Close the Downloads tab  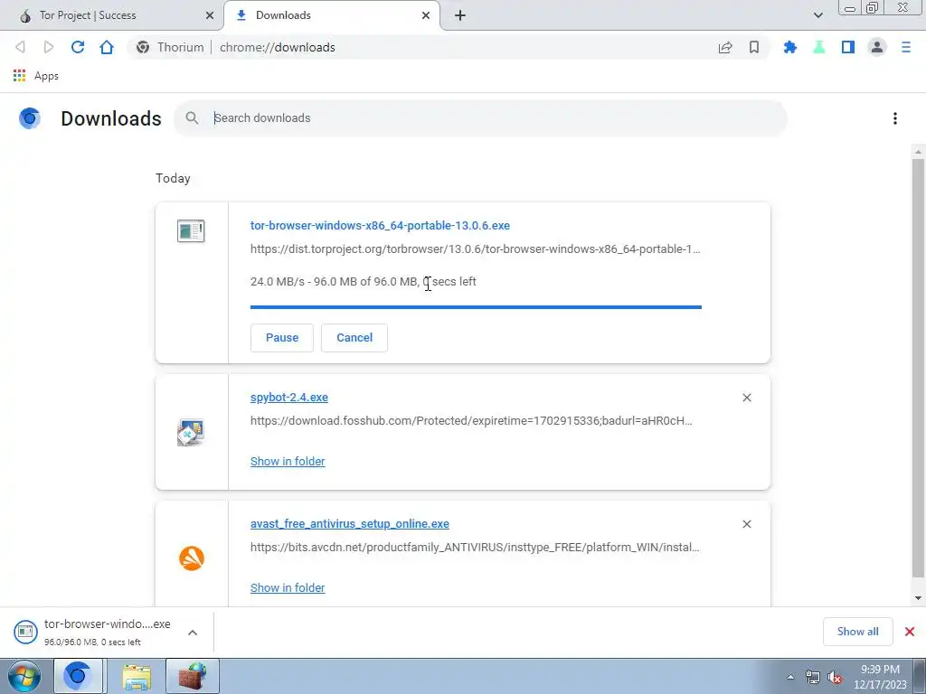426,15
